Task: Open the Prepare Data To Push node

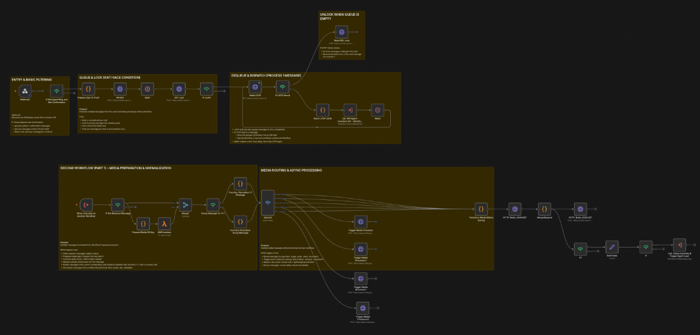Action: 88,89
